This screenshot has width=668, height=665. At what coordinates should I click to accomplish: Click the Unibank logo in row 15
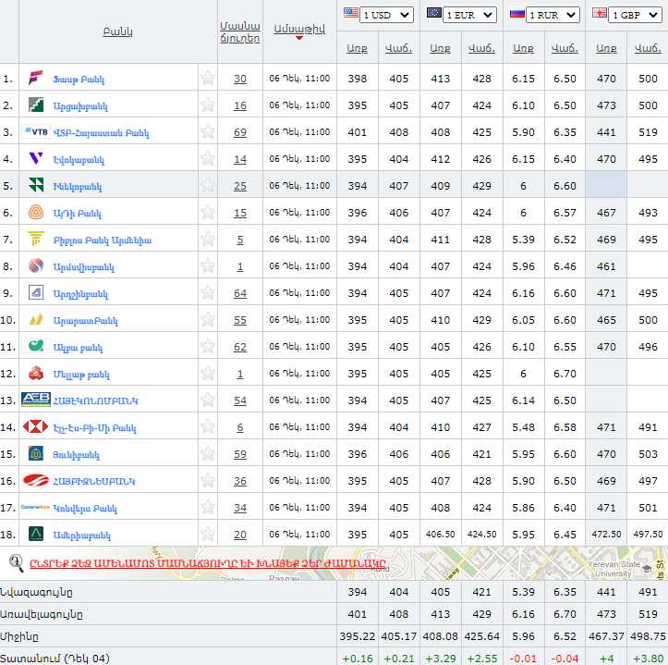pos(36,453)
